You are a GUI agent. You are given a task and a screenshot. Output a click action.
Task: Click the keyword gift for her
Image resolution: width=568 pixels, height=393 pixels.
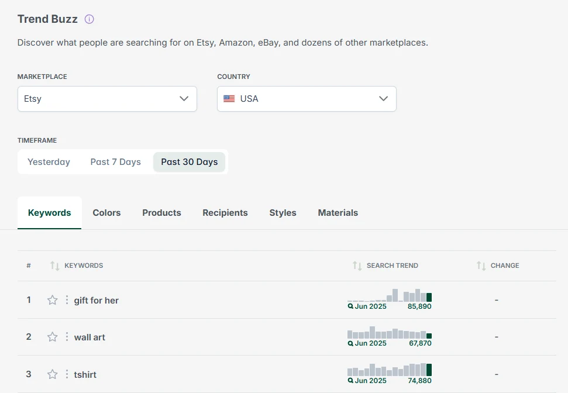[x=96, y=300]
